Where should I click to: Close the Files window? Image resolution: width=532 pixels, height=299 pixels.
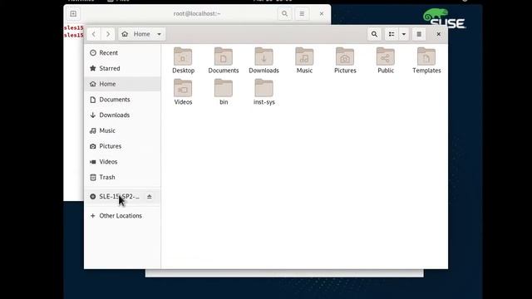tap(438, 34)
